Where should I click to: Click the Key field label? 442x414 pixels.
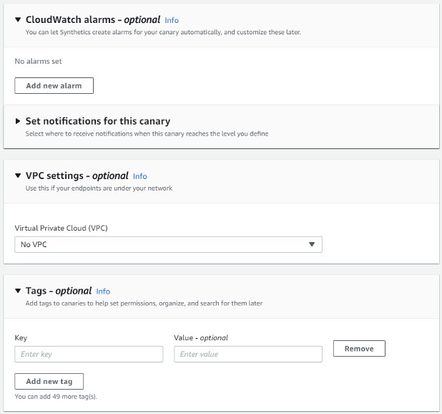(21, 337)
